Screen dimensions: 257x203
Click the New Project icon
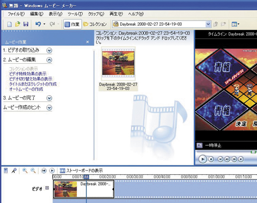[10, 24]
